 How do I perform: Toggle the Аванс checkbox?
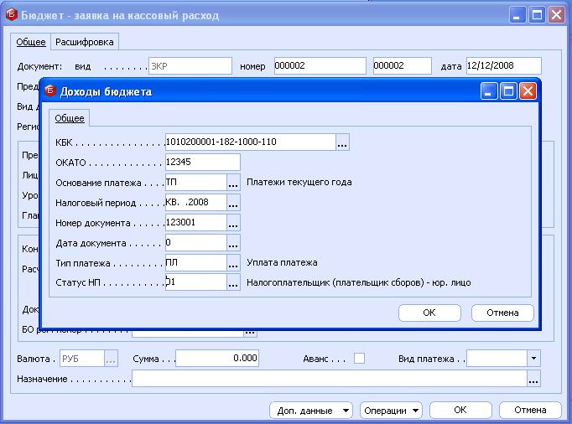point(359,359)
